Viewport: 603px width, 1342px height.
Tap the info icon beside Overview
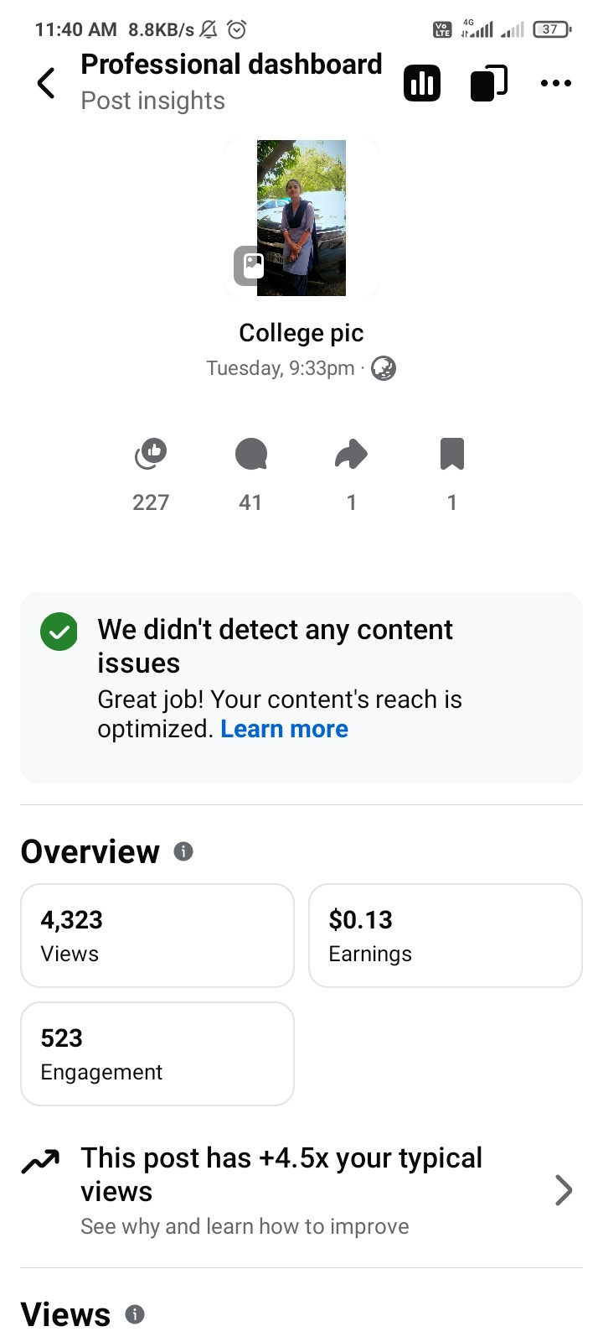(183, 851)
